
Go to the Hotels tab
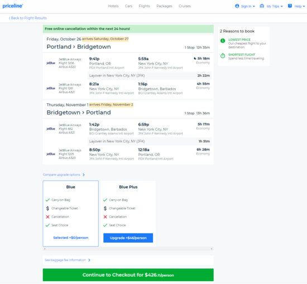[x=113, y=6]
